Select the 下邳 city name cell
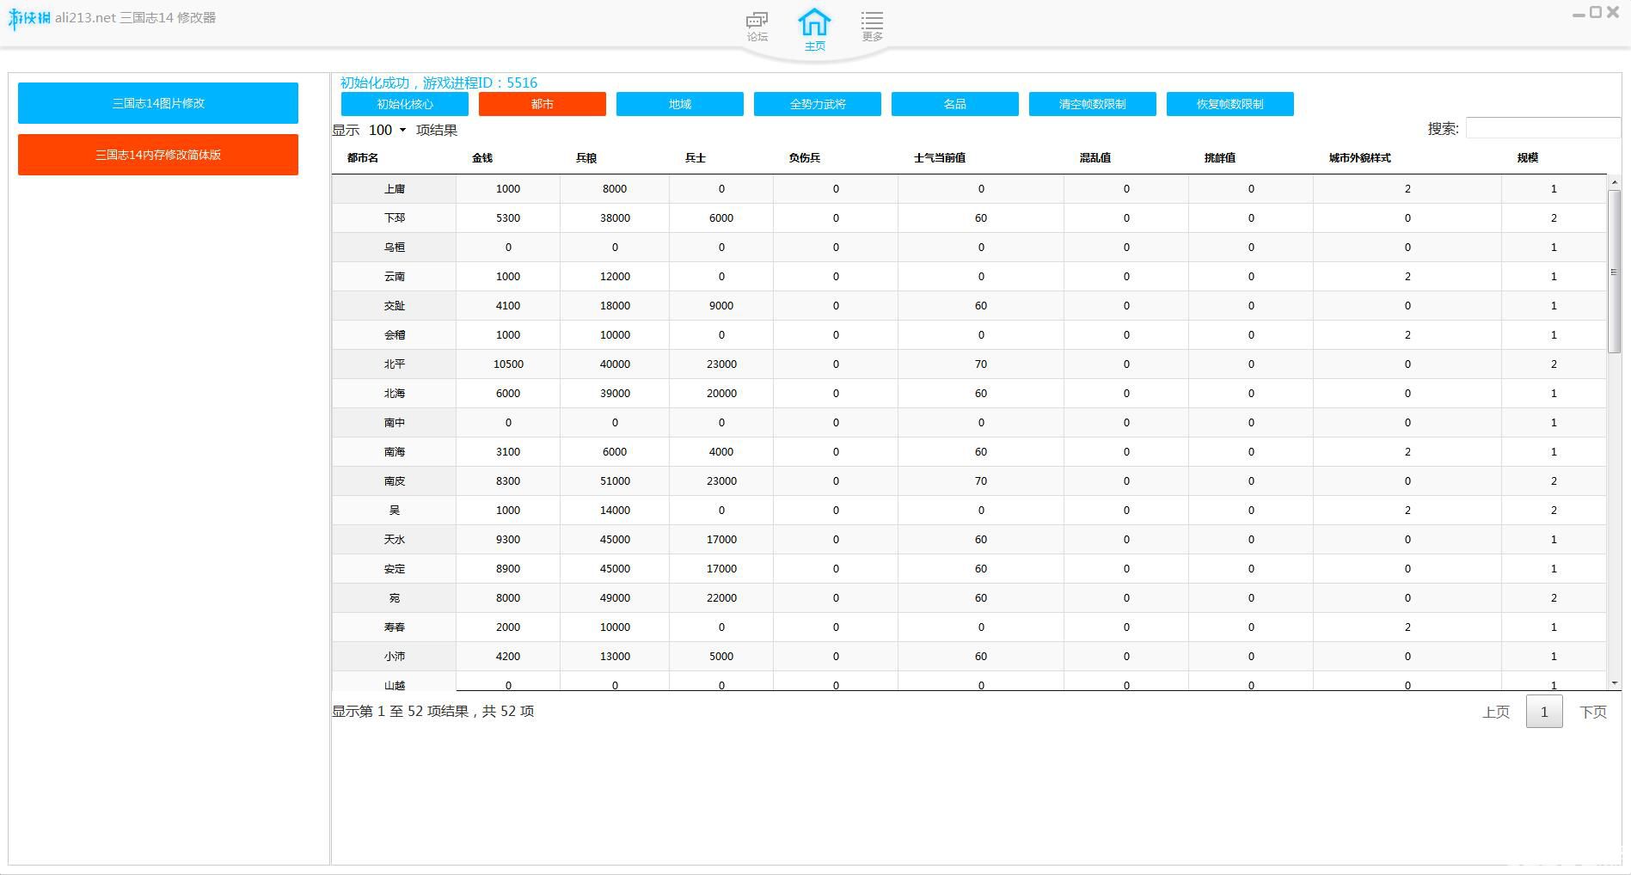This screenshot has width=1631, height=875. tap(395, 218)
